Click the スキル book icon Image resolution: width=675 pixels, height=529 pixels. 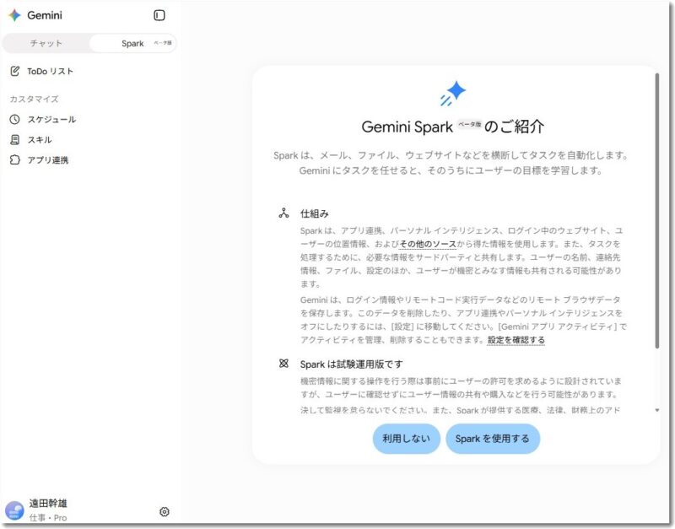point(14,139)
